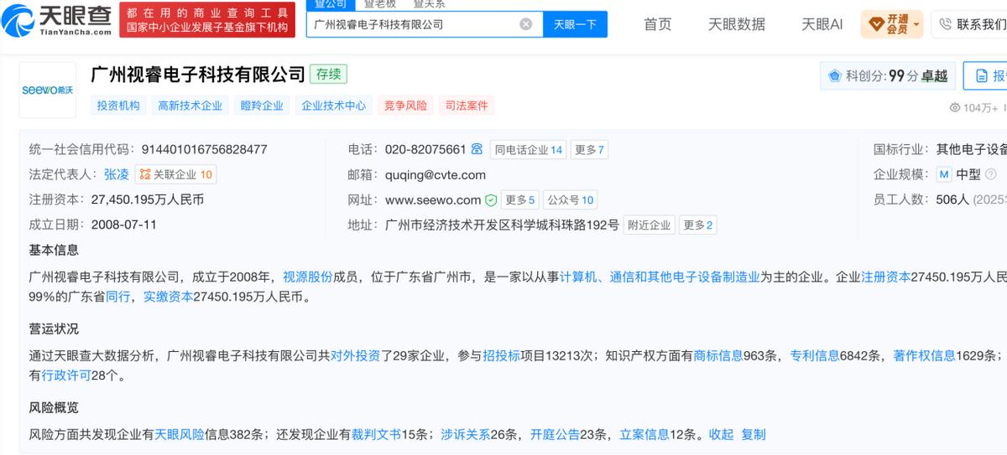1007x455 pixels.
Task: Click the eye views icon beside 104万+
Action: pos(954,108)
